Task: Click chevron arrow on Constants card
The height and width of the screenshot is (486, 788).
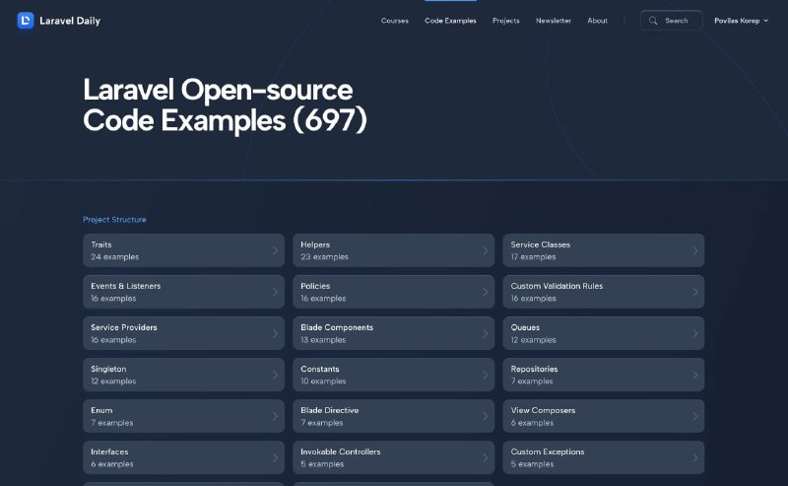Action: coord(485,375)
